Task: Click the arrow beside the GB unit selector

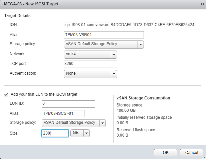Action: [86, 133]
